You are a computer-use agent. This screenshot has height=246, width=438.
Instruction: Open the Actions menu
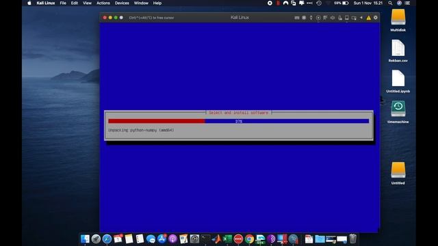pos(103,3)
